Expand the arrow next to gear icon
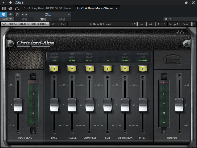The height and width of the screenshot is (148, 197). coord(170,19)
